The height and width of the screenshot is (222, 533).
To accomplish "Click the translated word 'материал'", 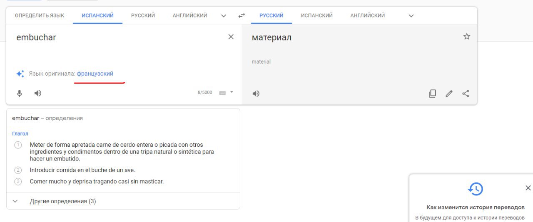I will click(271, 37).
